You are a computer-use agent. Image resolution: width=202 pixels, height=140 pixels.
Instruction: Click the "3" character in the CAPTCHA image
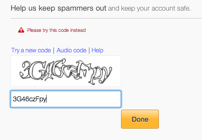[x=25, y=70]
